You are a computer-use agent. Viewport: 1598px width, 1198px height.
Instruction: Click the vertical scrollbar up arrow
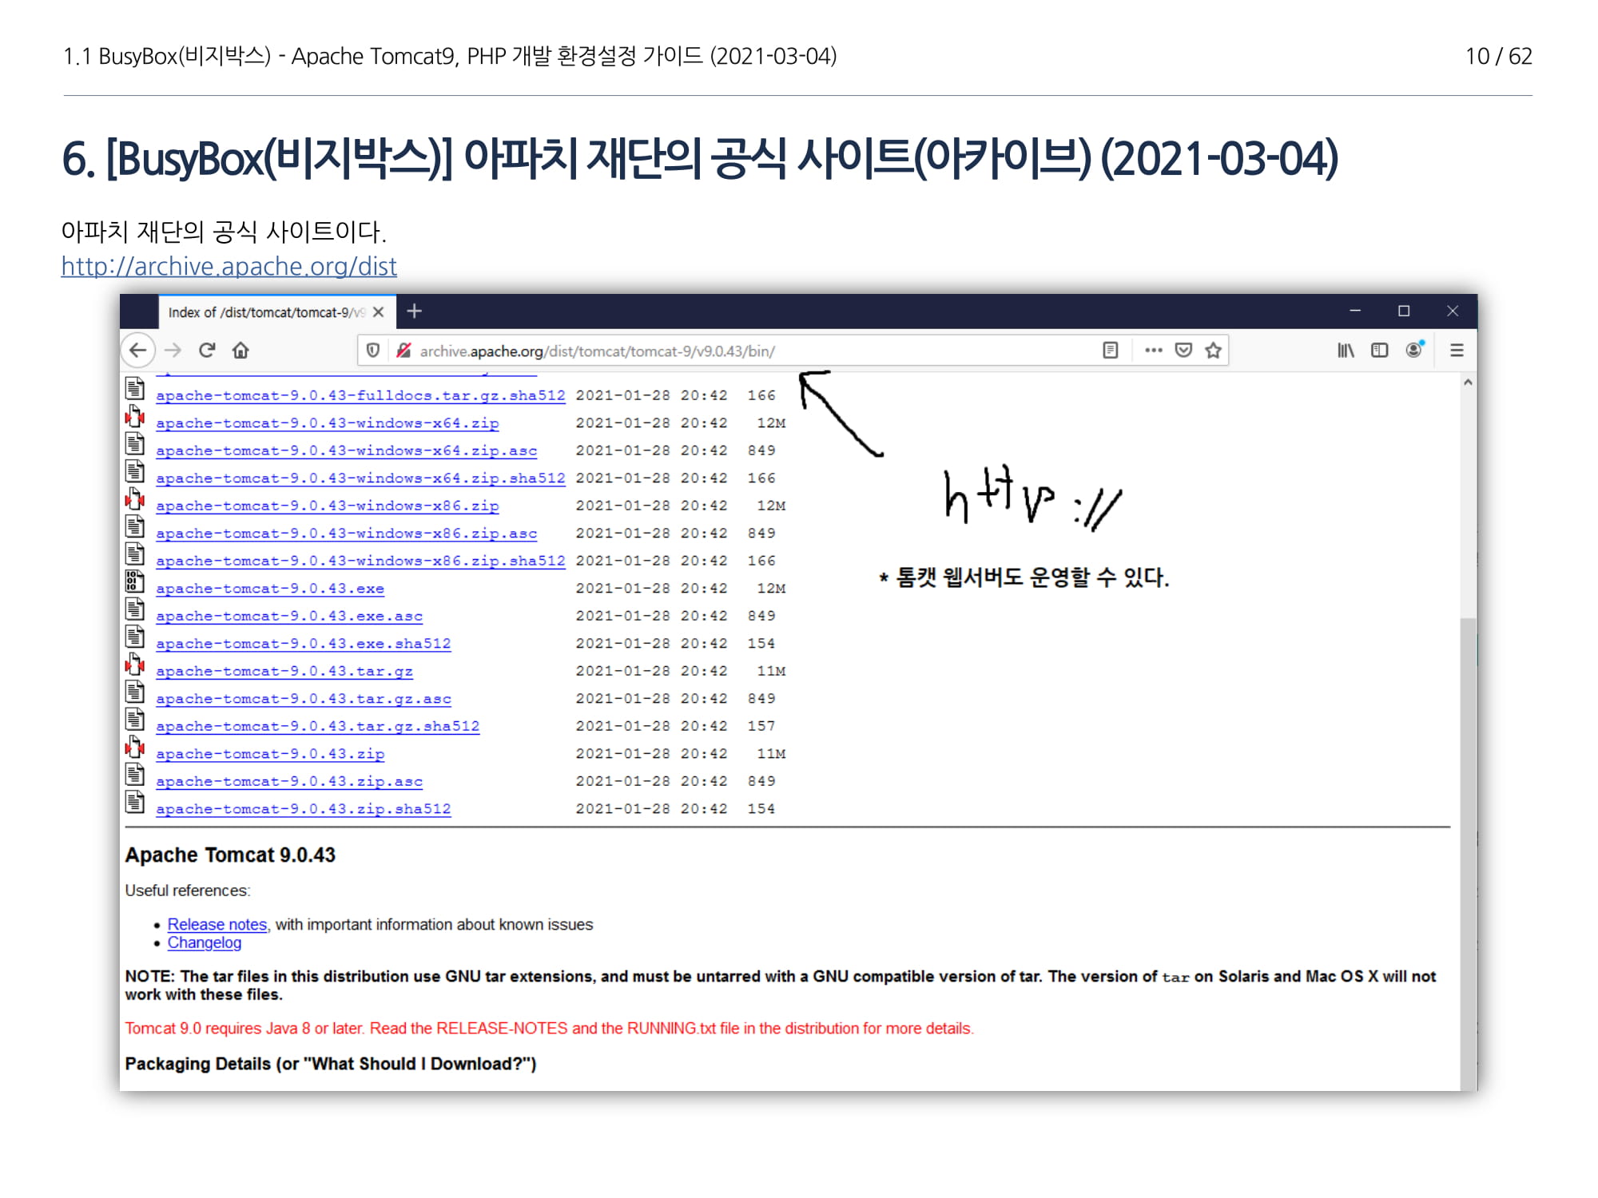click(x=1468, y=383)
